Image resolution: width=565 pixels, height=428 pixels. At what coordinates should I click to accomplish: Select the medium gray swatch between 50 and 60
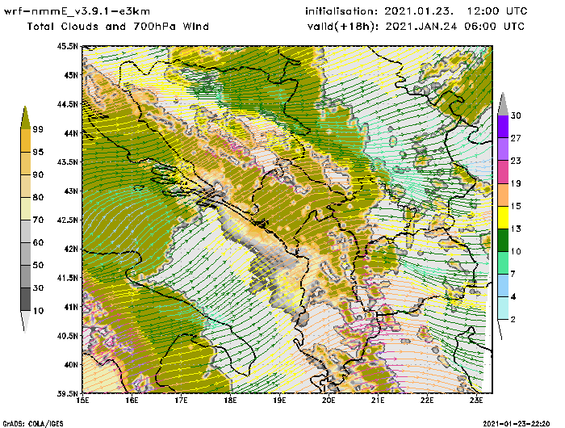tap(26, 254)
